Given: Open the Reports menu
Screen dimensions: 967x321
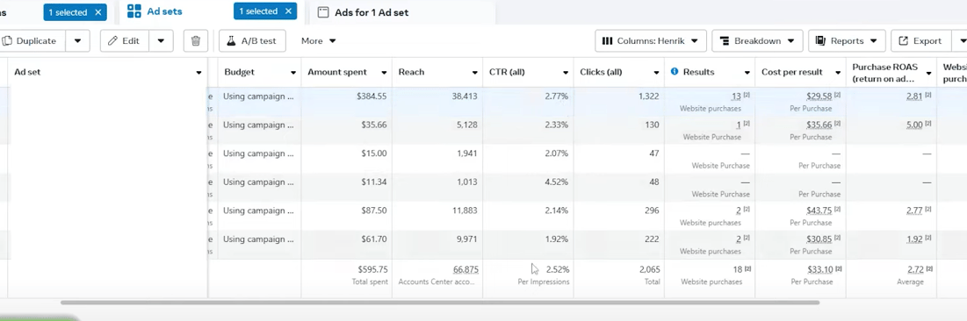Looking at the screenshot, I should point(847,41).
